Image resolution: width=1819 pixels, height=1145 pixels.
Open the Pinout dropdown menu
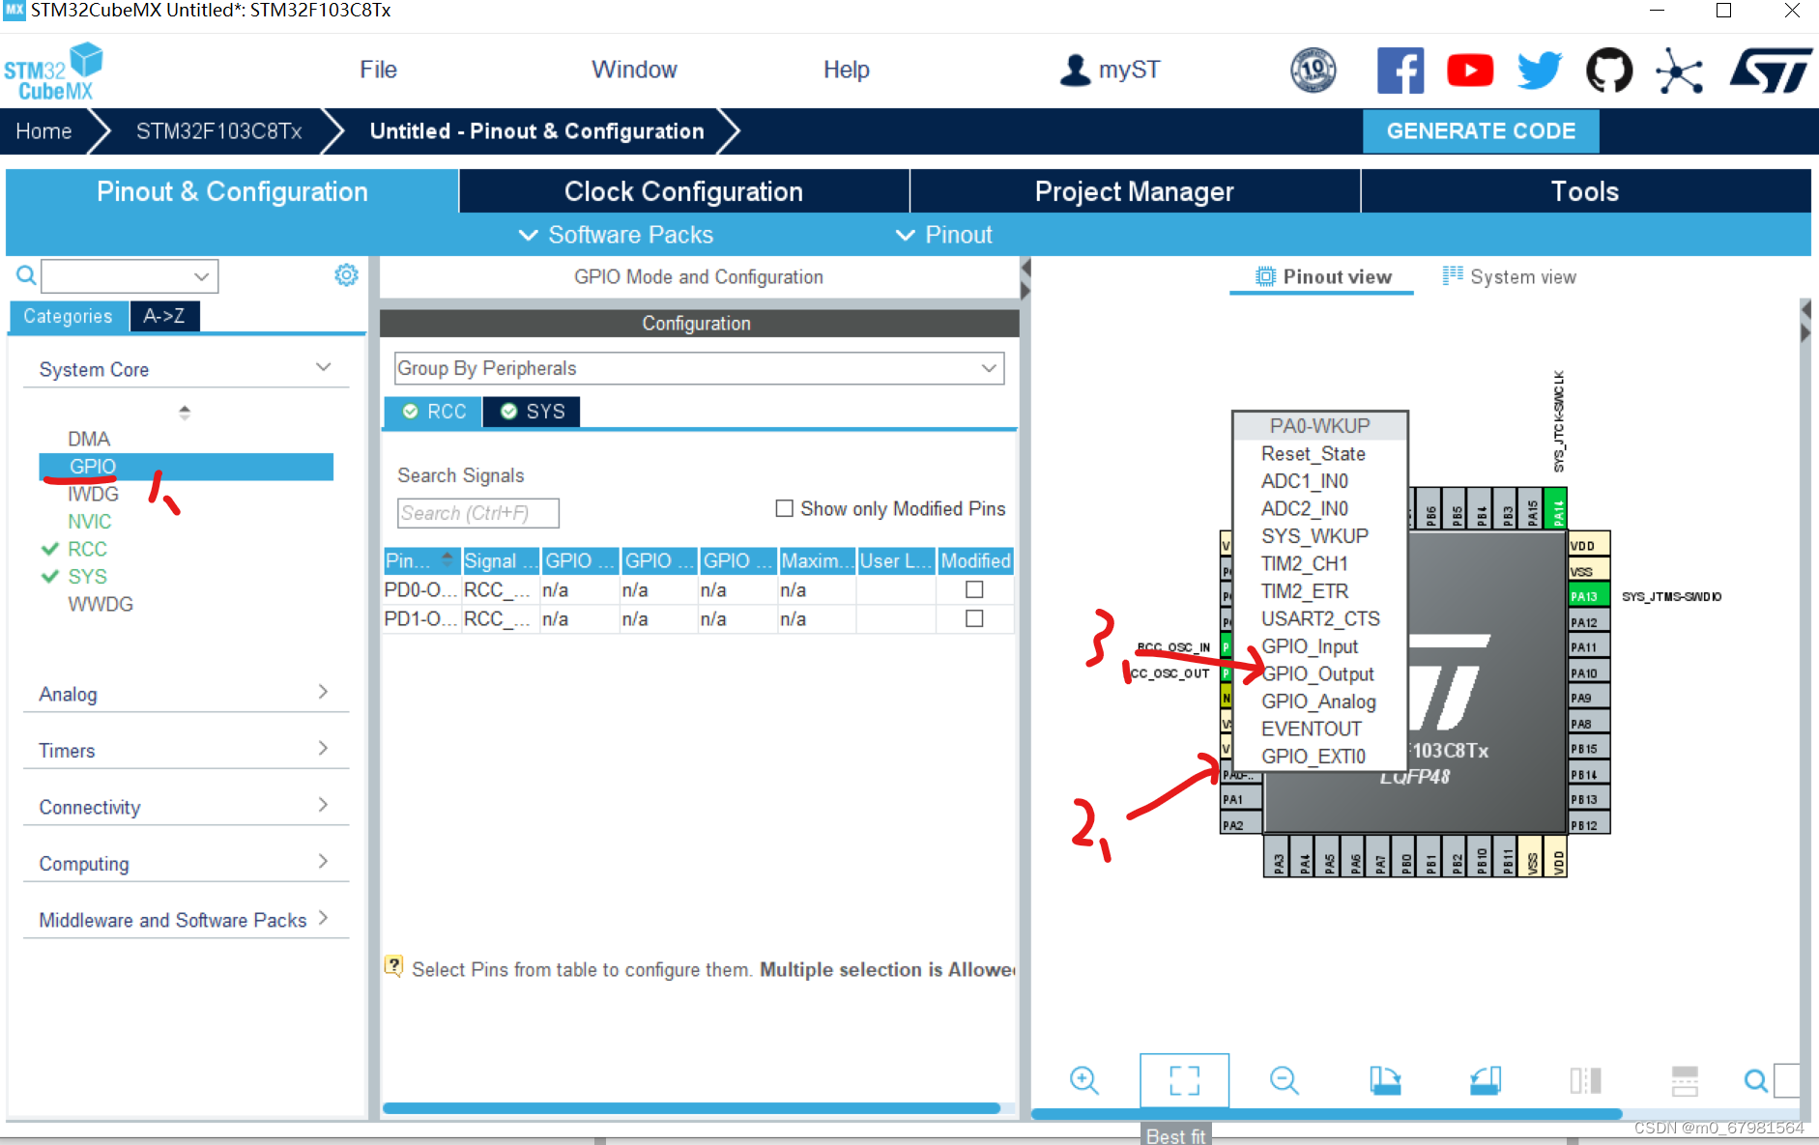click(x=944, y=235)
